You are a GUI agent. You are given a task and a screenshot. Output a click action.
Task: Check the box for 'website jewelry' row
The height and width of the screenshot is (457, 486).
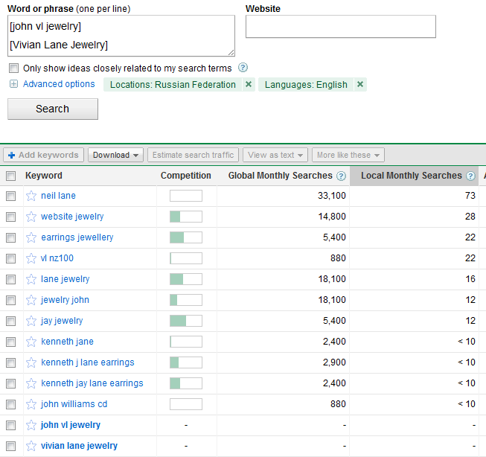(10, 217)
